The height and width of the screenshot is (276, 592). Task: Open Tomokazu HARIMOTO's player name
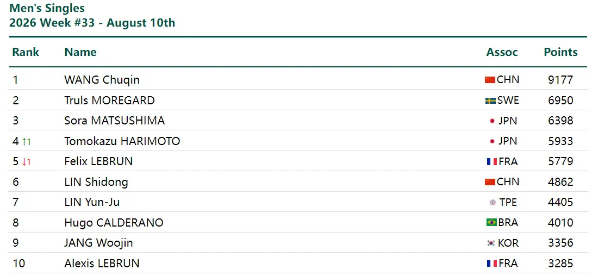coord(122,141)
